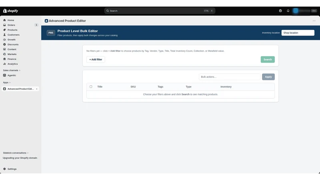This screenshot has width=320, height=180.
Task: Click the Apply button
Action: pyautogui.click(x=268, y=77)
